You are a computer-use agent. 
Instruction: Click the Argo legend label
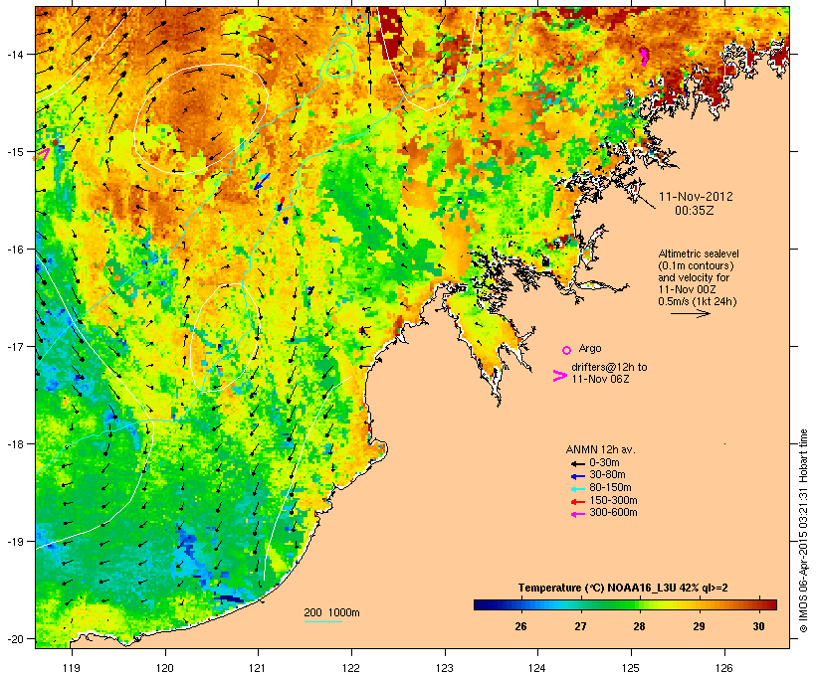pos(590,348)
